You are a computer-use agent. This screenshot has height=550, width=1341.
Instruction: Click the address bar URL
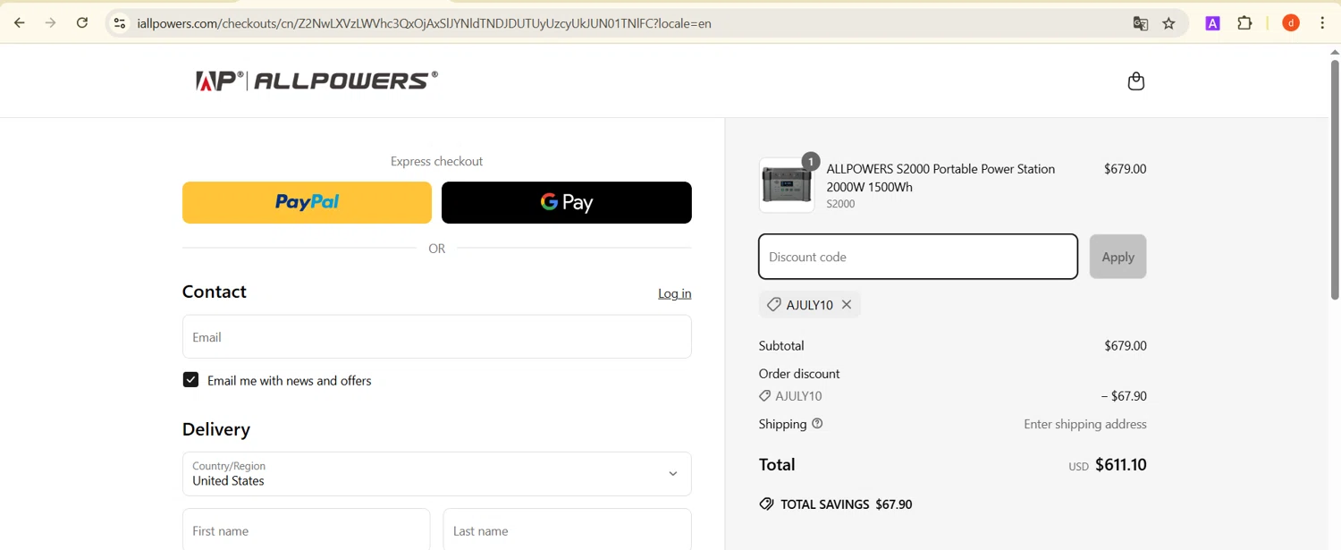(x=424, y=24)
